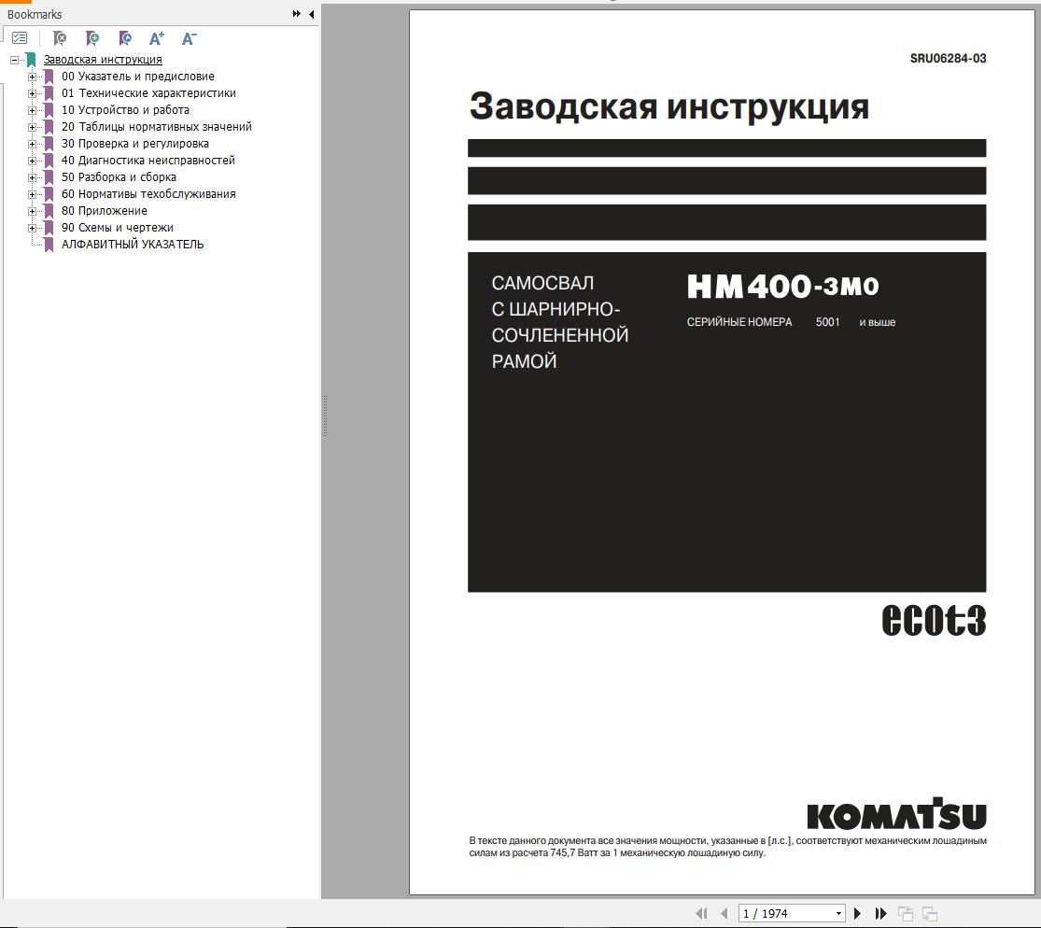Open bookmark 50 Разборка и сборка

click(119, 177)
